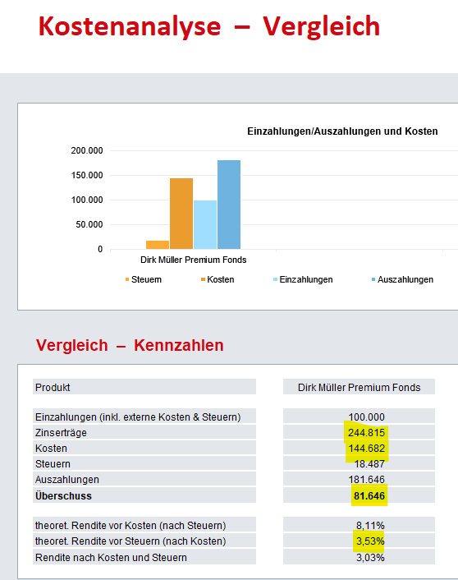Select theoret. Rendite vor Kosten (nach Steuern) label

point(131,526)
